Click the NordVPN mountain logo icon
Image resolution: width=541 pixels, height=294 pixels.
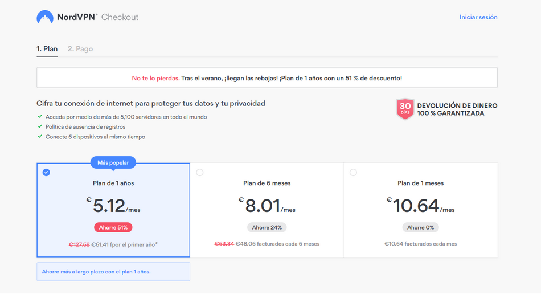tap(45, 17)
